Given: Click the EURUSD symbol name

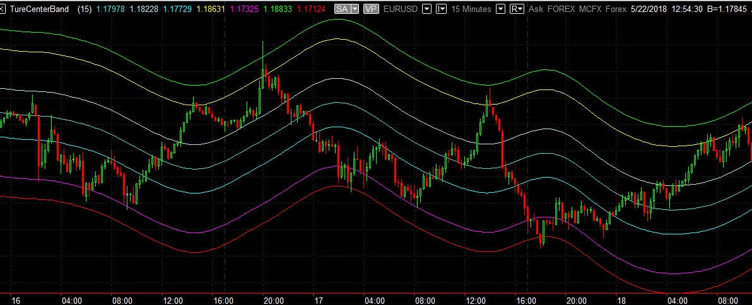Looking at the screenshot, I should point(401,9).
